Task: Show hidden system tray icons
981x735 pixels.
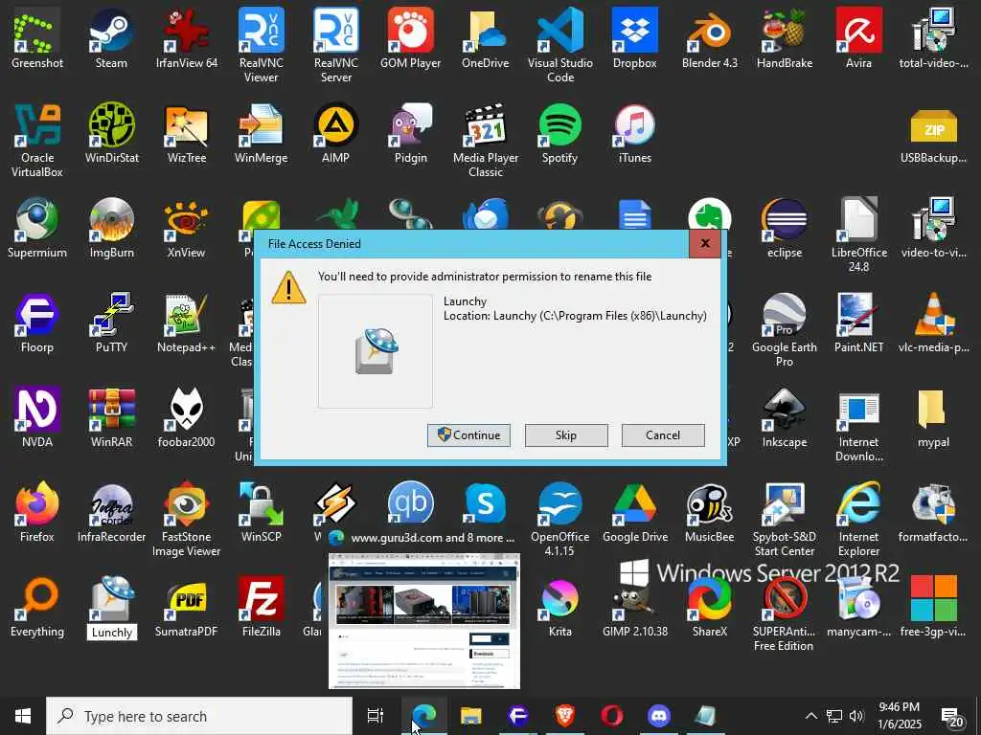Action: [810, 716]
